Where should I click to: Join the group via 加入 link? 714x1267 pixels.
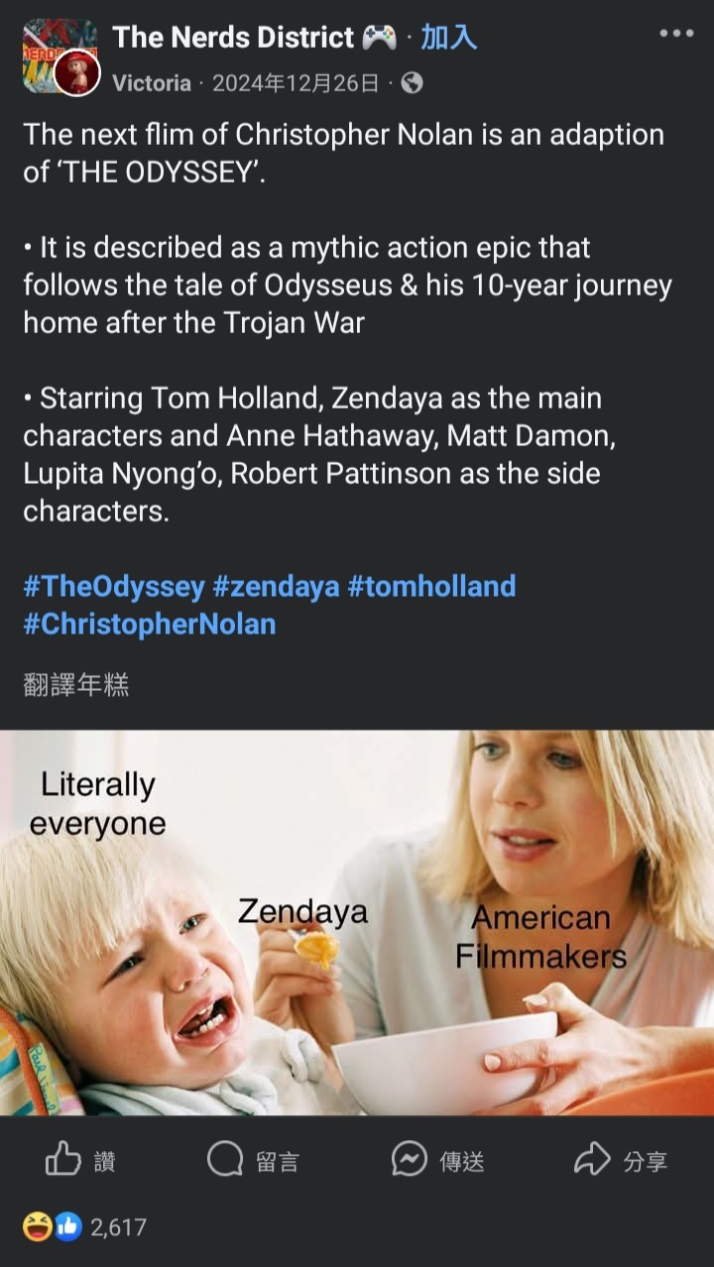point(448,38)
